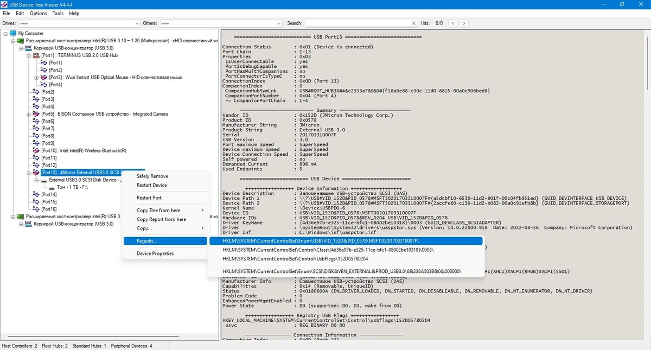Open the Copy Tree from here submenu
651x350 pixels.
coord(165,211)
